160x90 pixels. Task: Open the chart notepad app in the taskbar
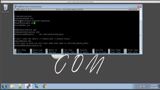20,86
